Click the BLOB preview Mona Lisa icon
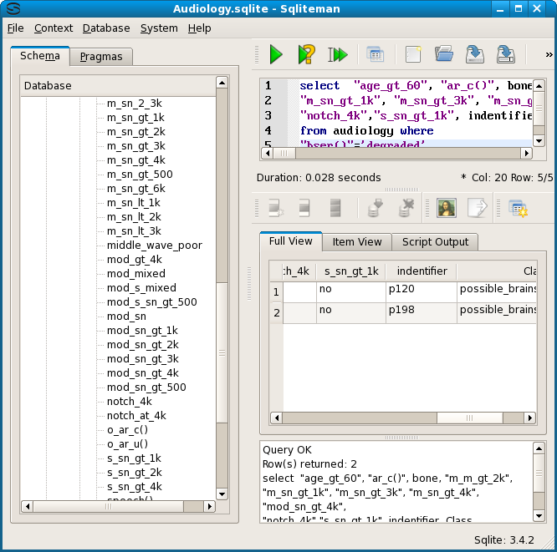 pos(446,208)
